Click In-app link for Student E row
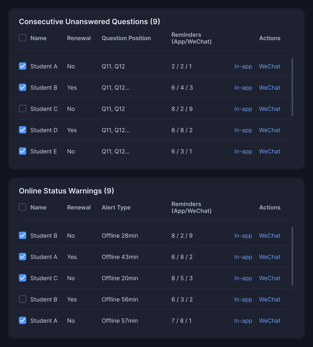The height and width of the screenshot is (347, 313). [243, 151]
